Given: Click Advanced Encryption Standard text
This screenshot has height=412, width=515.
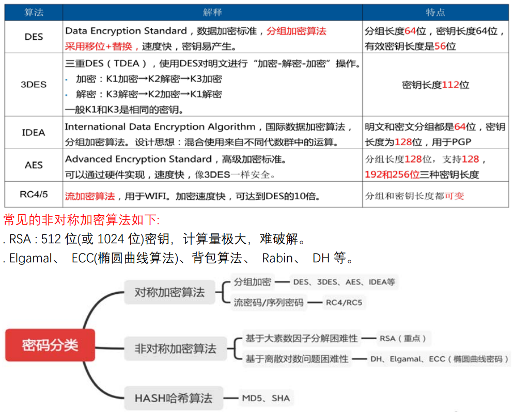Looking at the screenshot, I should pos(138,159).
